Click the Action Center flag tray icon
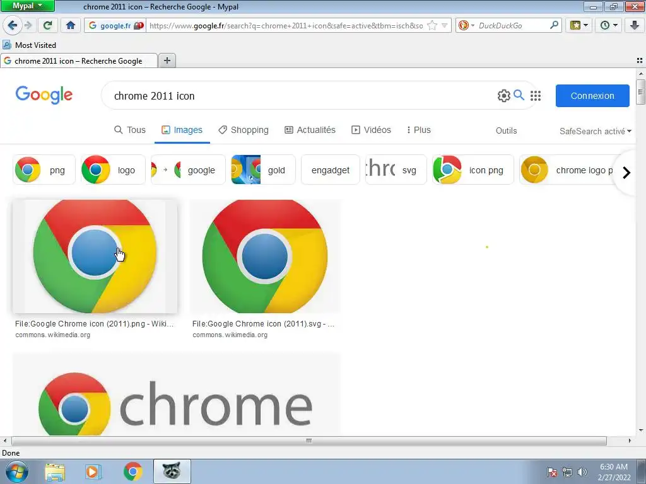646x484 pixels. pos(552,472)
